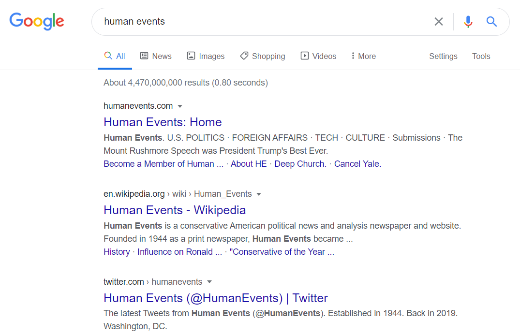Viewport: 520px width, 335px height.
Task: Select the All search tab
Action: (115, 56)
